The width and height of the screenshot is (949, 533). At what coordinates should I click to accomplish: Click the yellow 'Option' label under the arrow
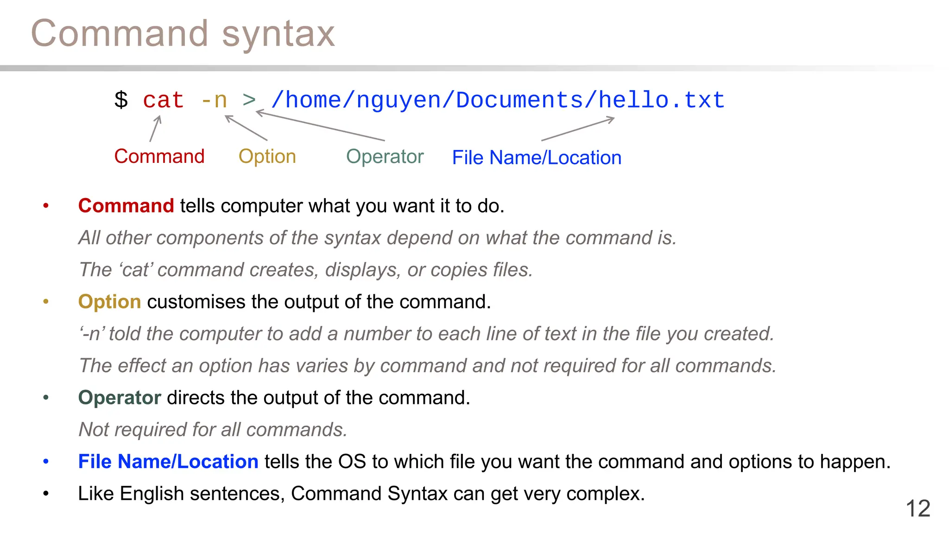pos(267,157)
